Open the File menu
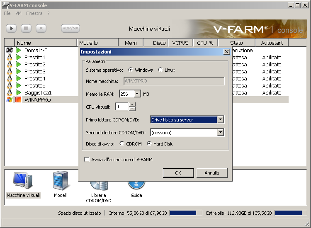 click(x=7, y=13)
